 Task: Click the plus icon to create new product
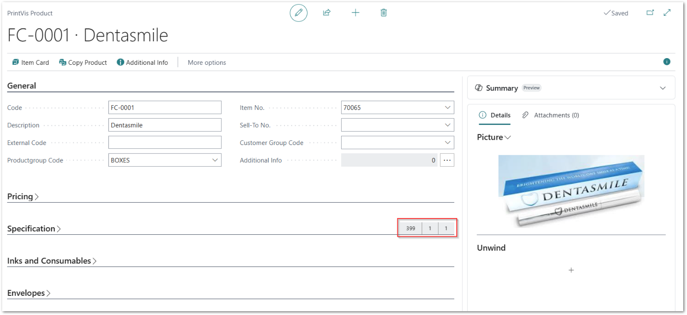355,13
